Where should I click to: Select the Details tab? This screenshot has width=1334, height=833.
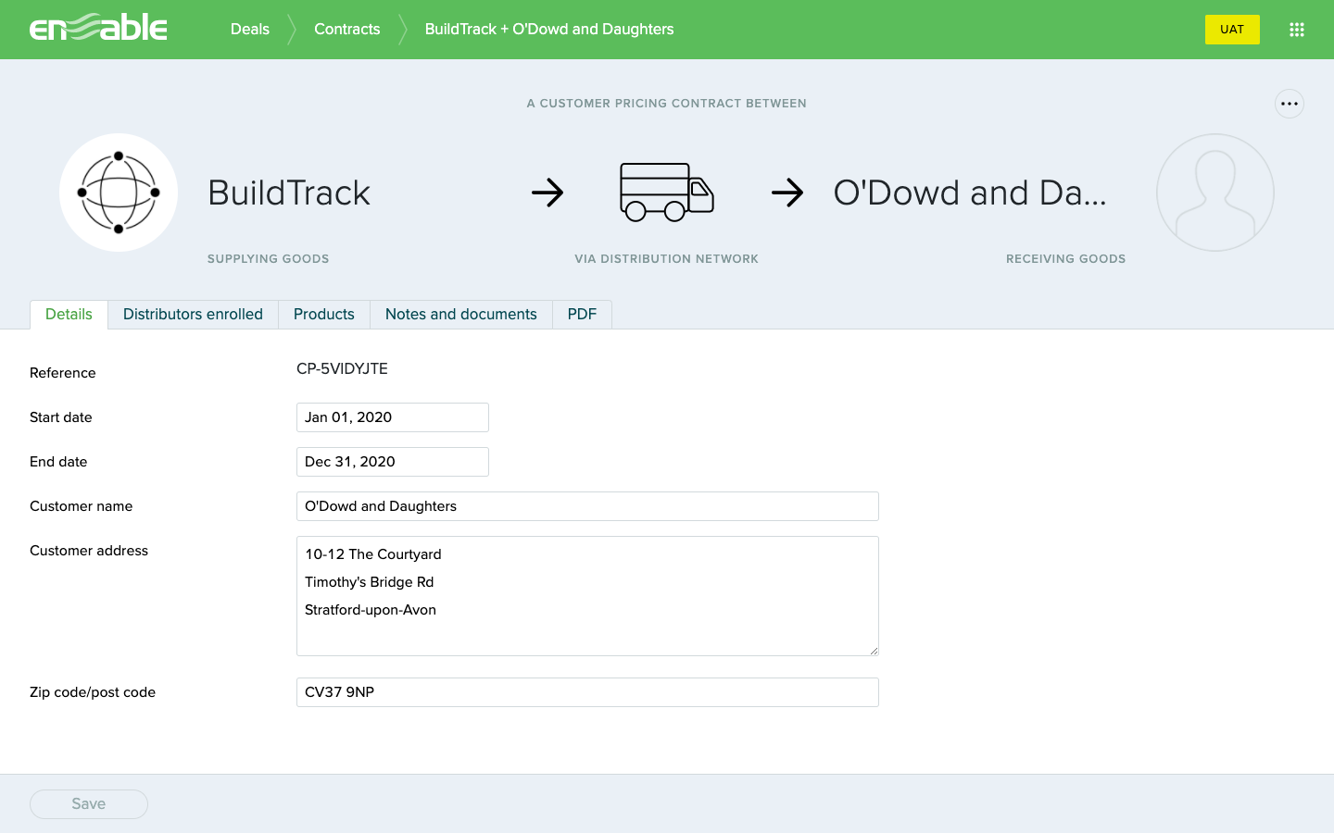tap(69, 315)
